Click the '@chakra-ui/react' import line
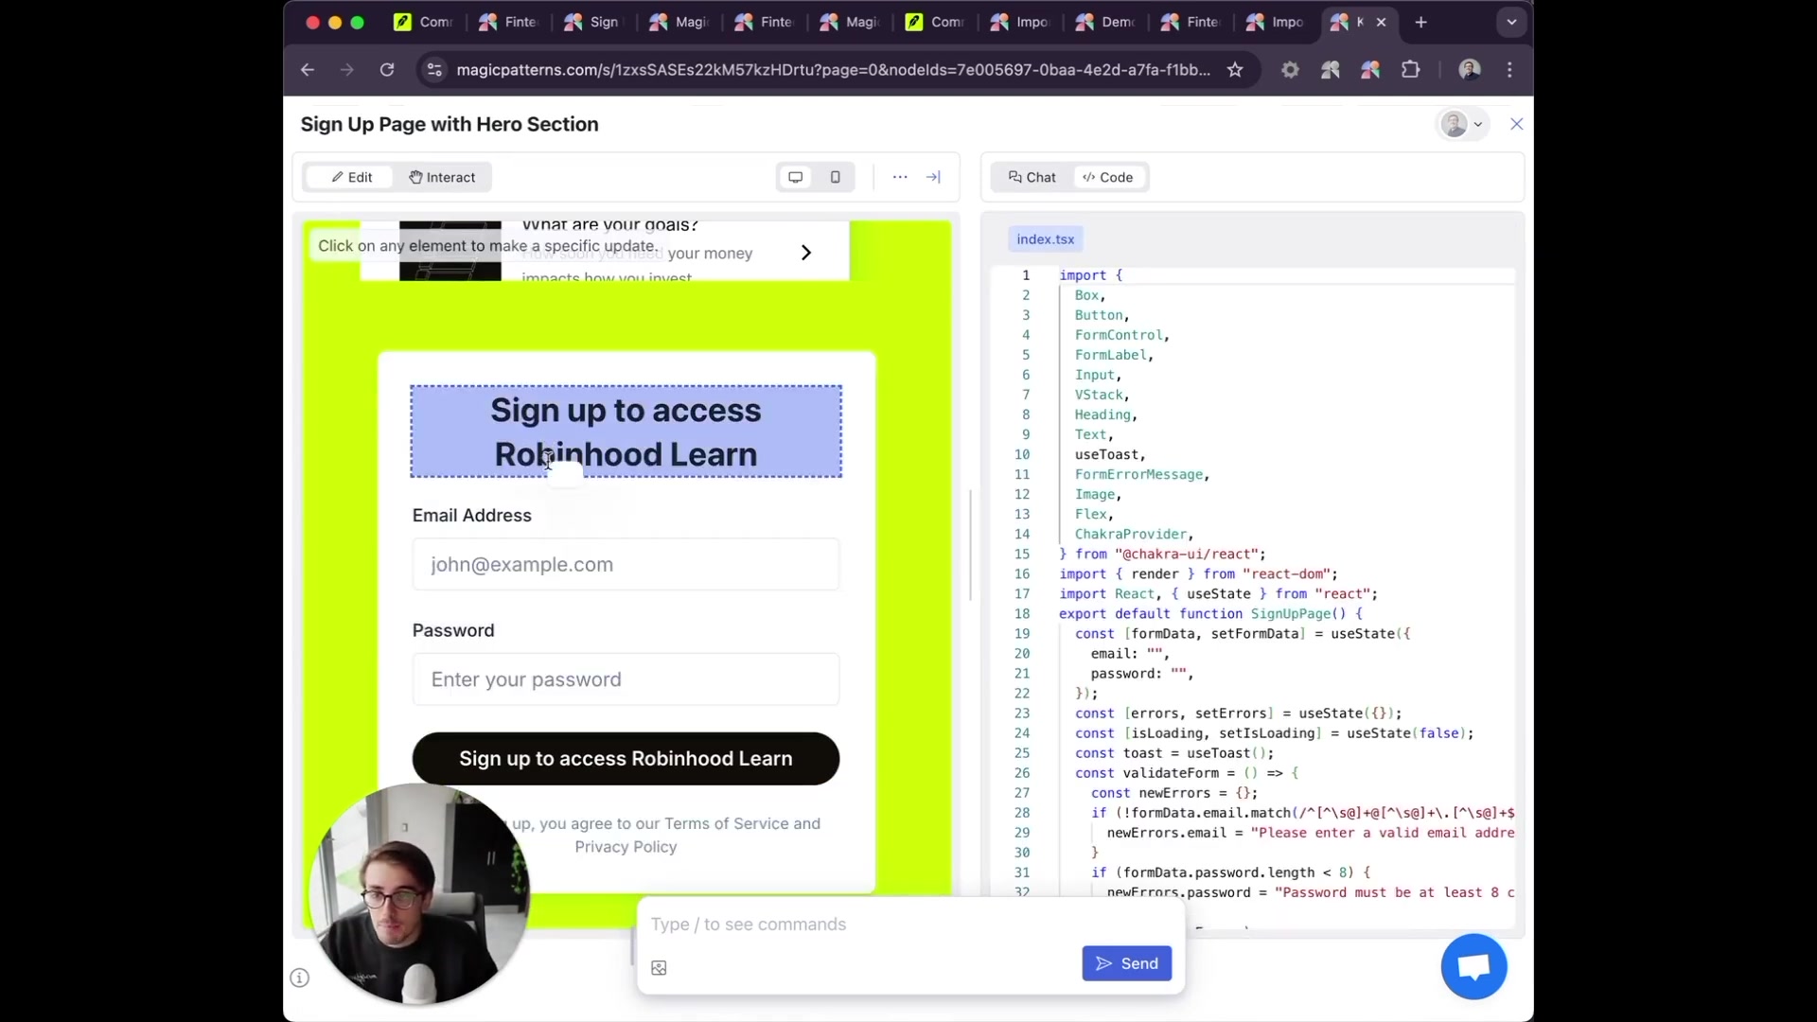This screenshot has height=1022, width=1817. [1162, 554]
